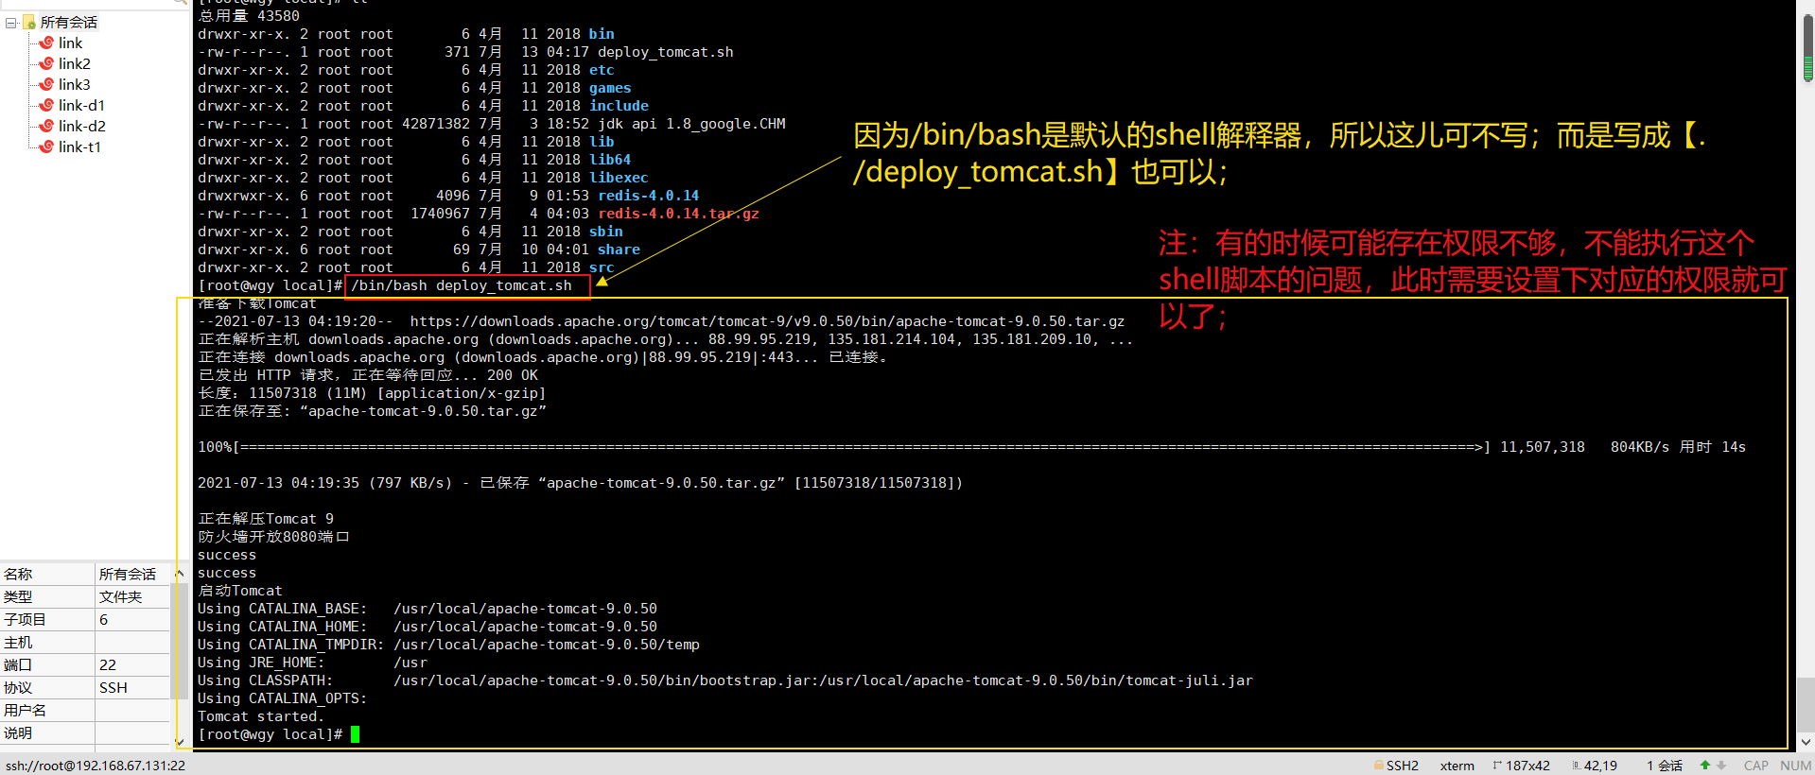Click the libexec directory name in listing

[x=619, y=178]
